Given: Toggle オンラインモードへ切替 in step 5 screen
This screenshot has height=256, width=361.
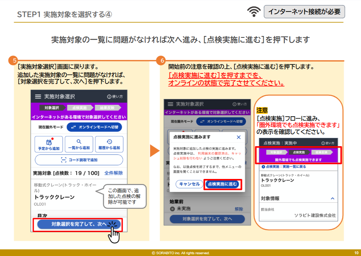Looking at the screenshot, I should coord(94,127).
